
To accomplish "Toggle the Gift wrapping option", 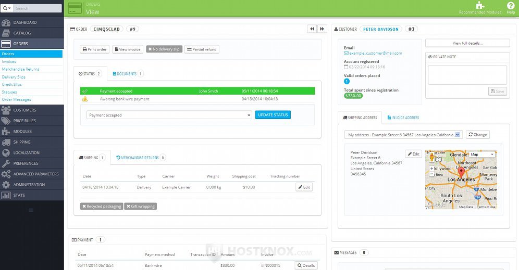I will coord(141,206).
